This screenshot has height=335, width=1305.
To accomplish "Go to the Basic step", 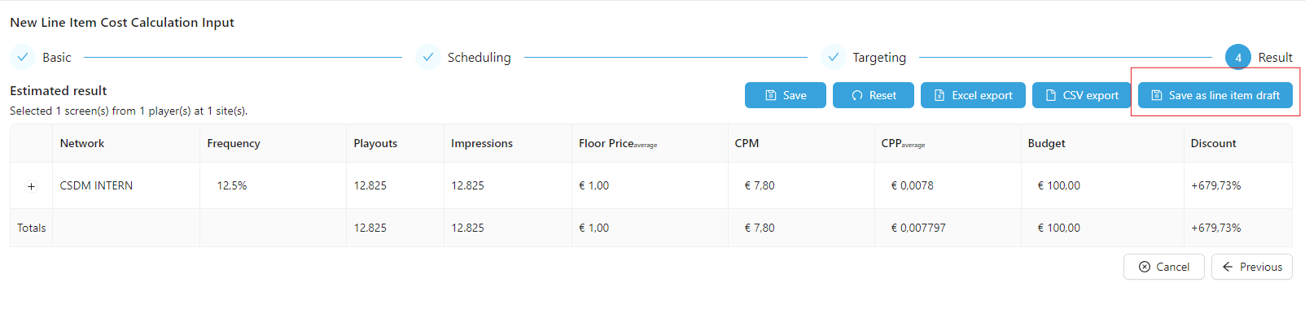I will click(x=57, y=58).
